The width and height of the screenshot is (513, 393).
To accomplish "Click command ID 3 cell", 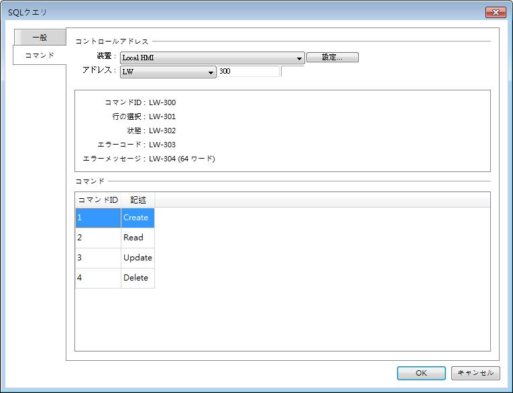I will (x=98, y=258).
